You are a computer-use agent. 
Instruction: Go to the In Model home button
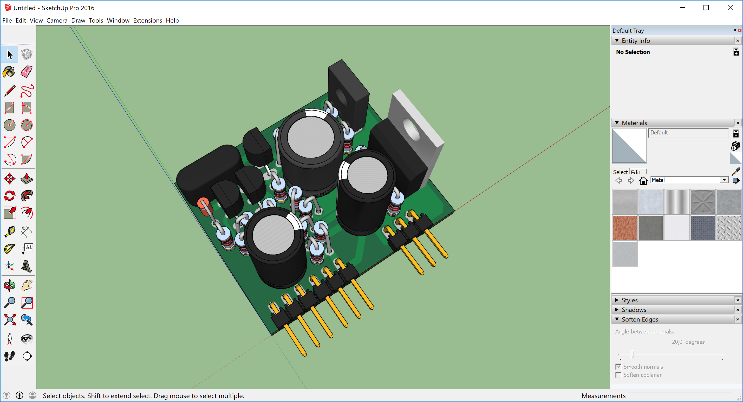pos(643,181)
